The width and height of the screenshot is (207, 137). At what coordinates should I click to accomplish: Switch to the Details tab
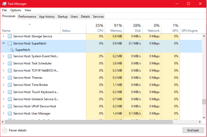click(x=85, y=16)
